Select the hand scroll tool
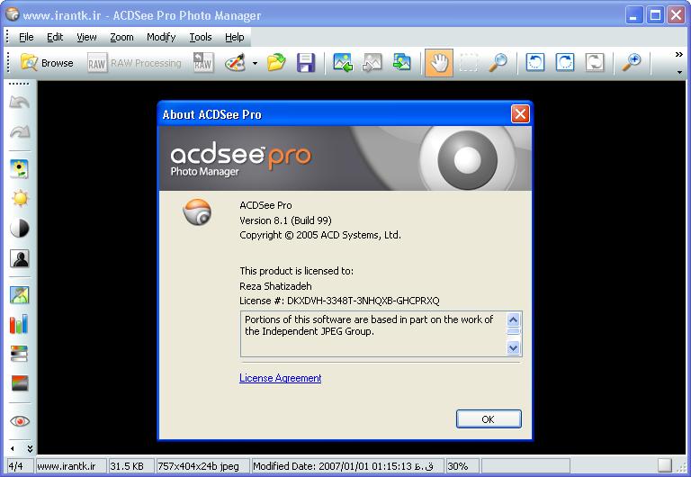Screen dimensions: 691x477 point(439,63)
